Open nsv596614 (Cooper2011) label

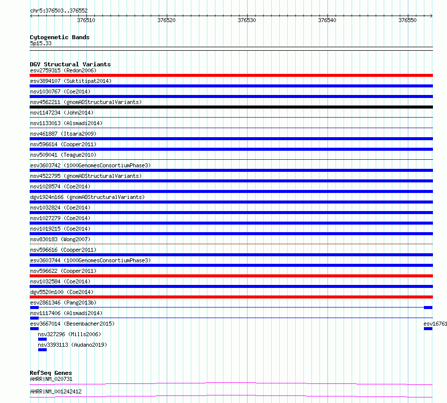(x=63, y=144)
